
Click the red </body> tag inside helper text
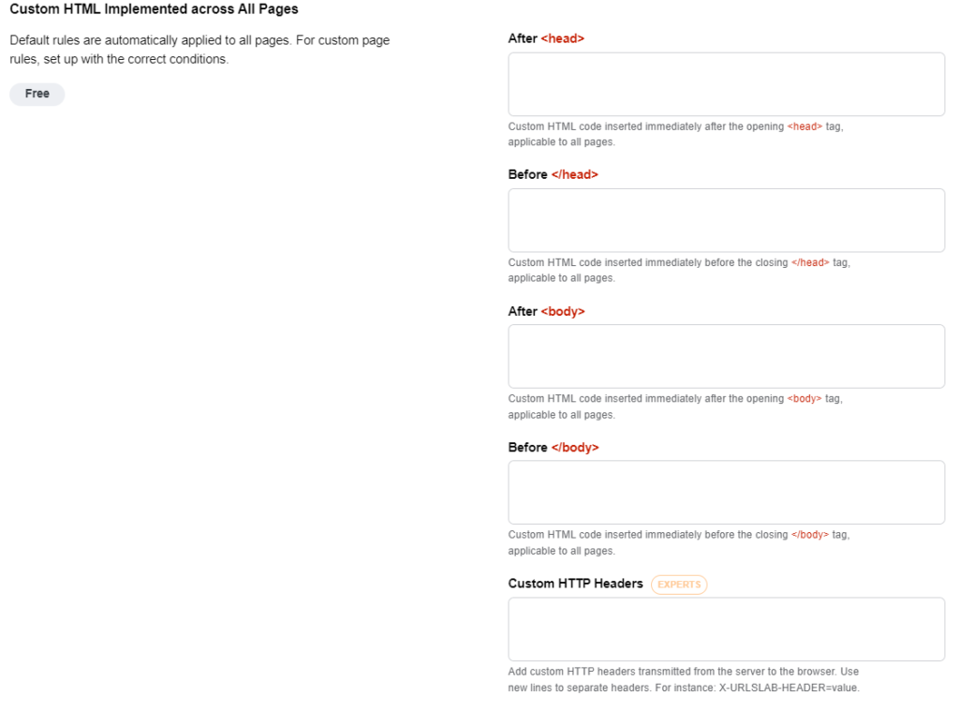[810, 534]
